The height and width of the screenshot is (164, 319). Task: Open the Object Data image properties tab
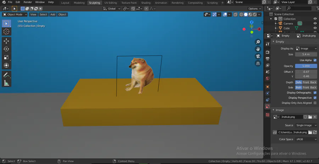tap(268, 106)
